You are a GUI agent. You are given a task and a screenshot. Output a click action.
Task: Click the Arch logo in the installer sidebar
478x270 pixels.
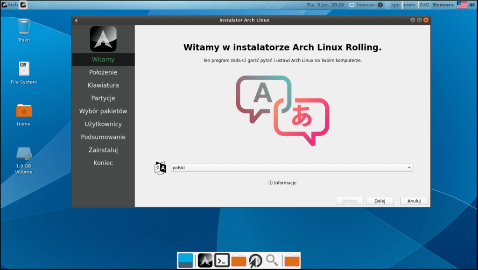[x=103, y=39]
